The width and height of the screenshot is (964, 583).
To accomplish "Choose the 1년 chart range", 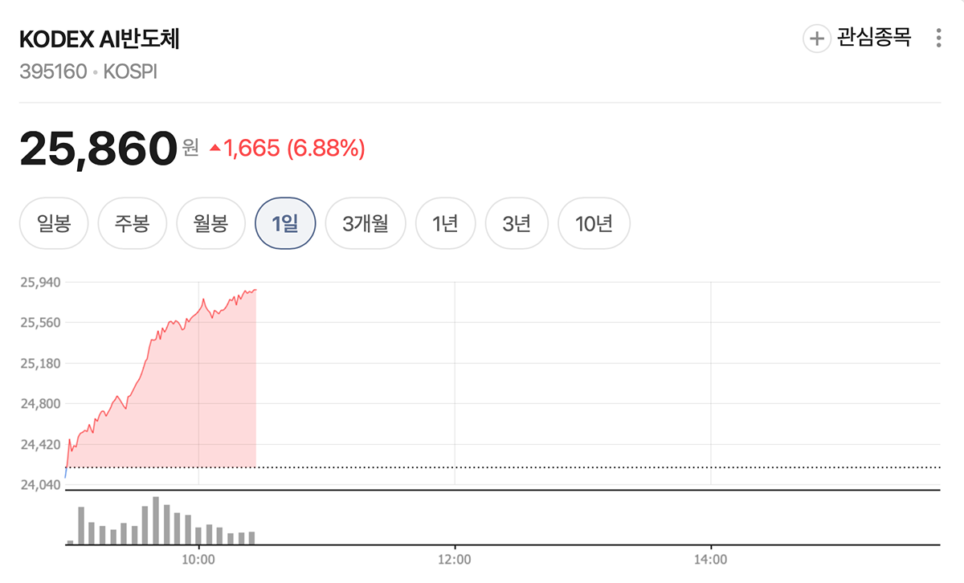I will [445, 223].
